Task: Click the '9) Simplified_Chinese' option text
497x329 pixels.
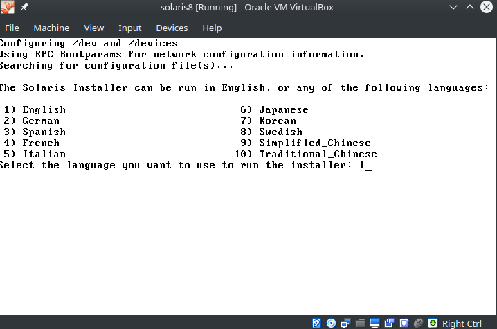Action: tap(305, 143)
